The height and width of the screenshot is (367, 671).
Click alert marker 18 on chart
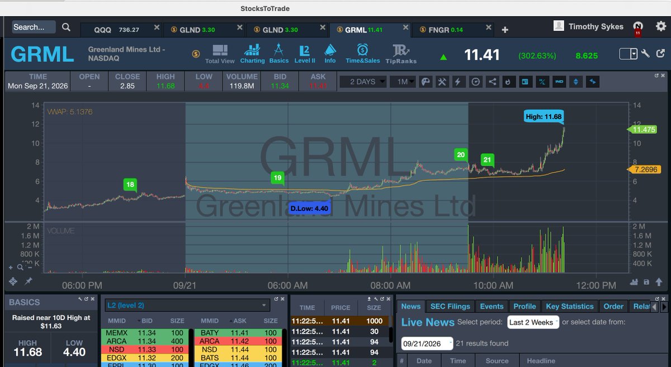tap(130, 186)
